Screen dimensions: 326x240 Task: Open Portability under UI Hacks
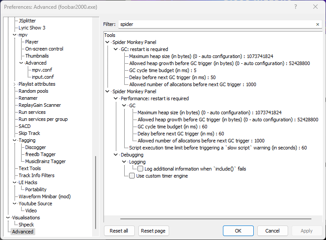(x=36, y=189)
